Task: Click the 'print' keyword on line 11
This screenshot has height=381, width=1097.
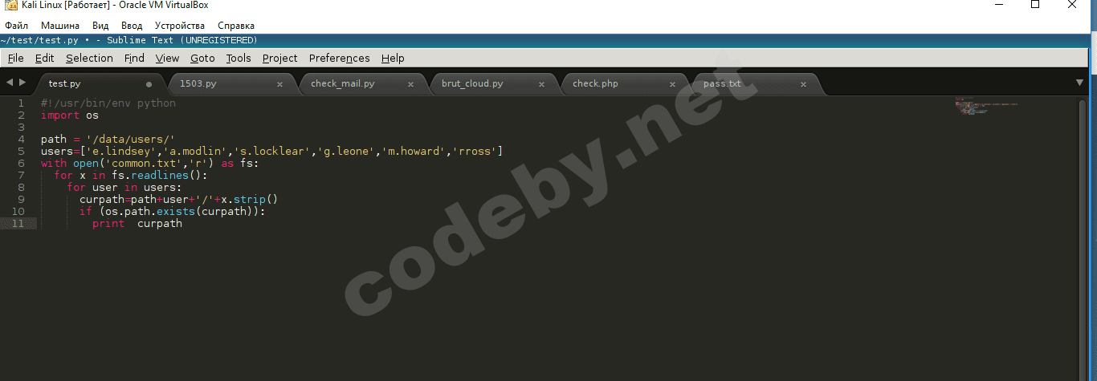Action: pyautogui.click(x=108, y=223)
